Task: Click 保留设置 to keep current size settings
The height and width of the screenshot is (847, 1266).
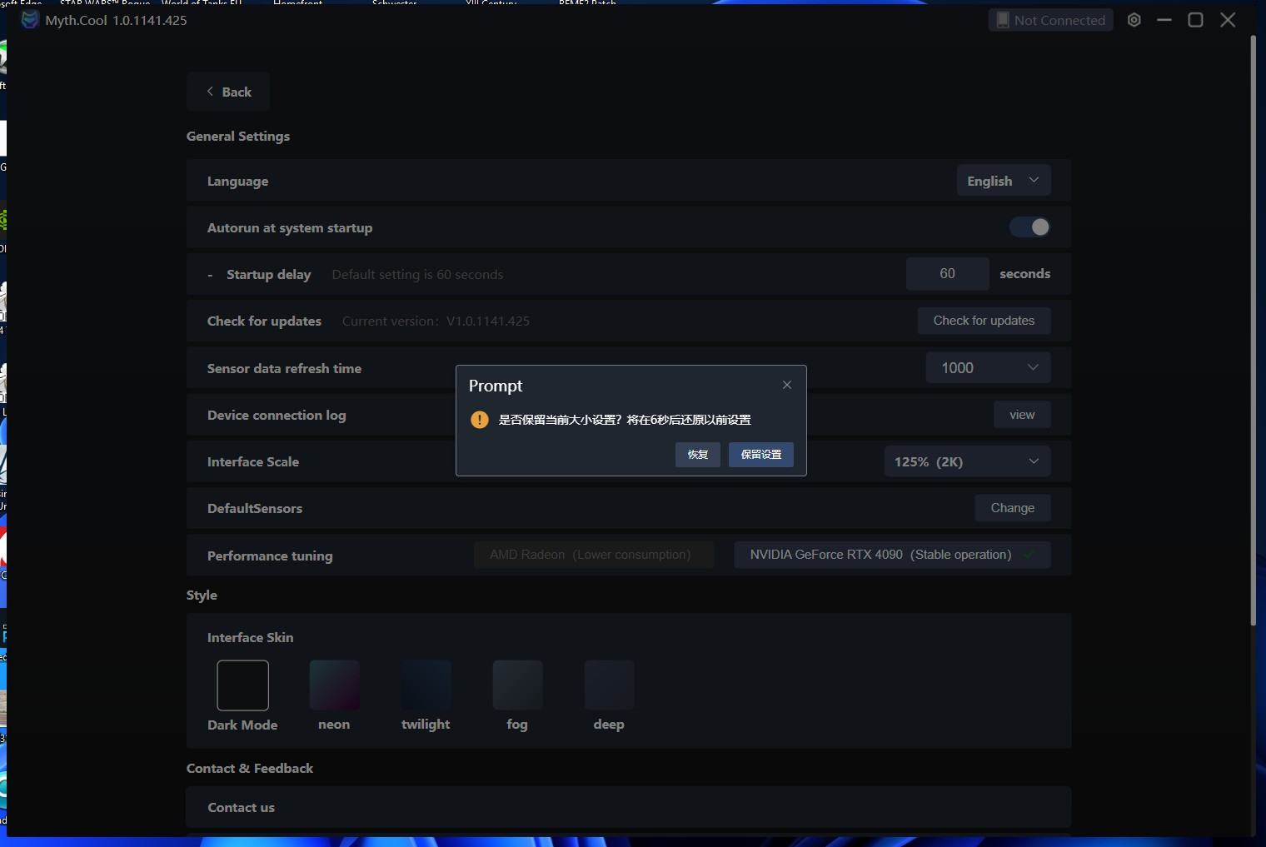Action: coord(760,454)
